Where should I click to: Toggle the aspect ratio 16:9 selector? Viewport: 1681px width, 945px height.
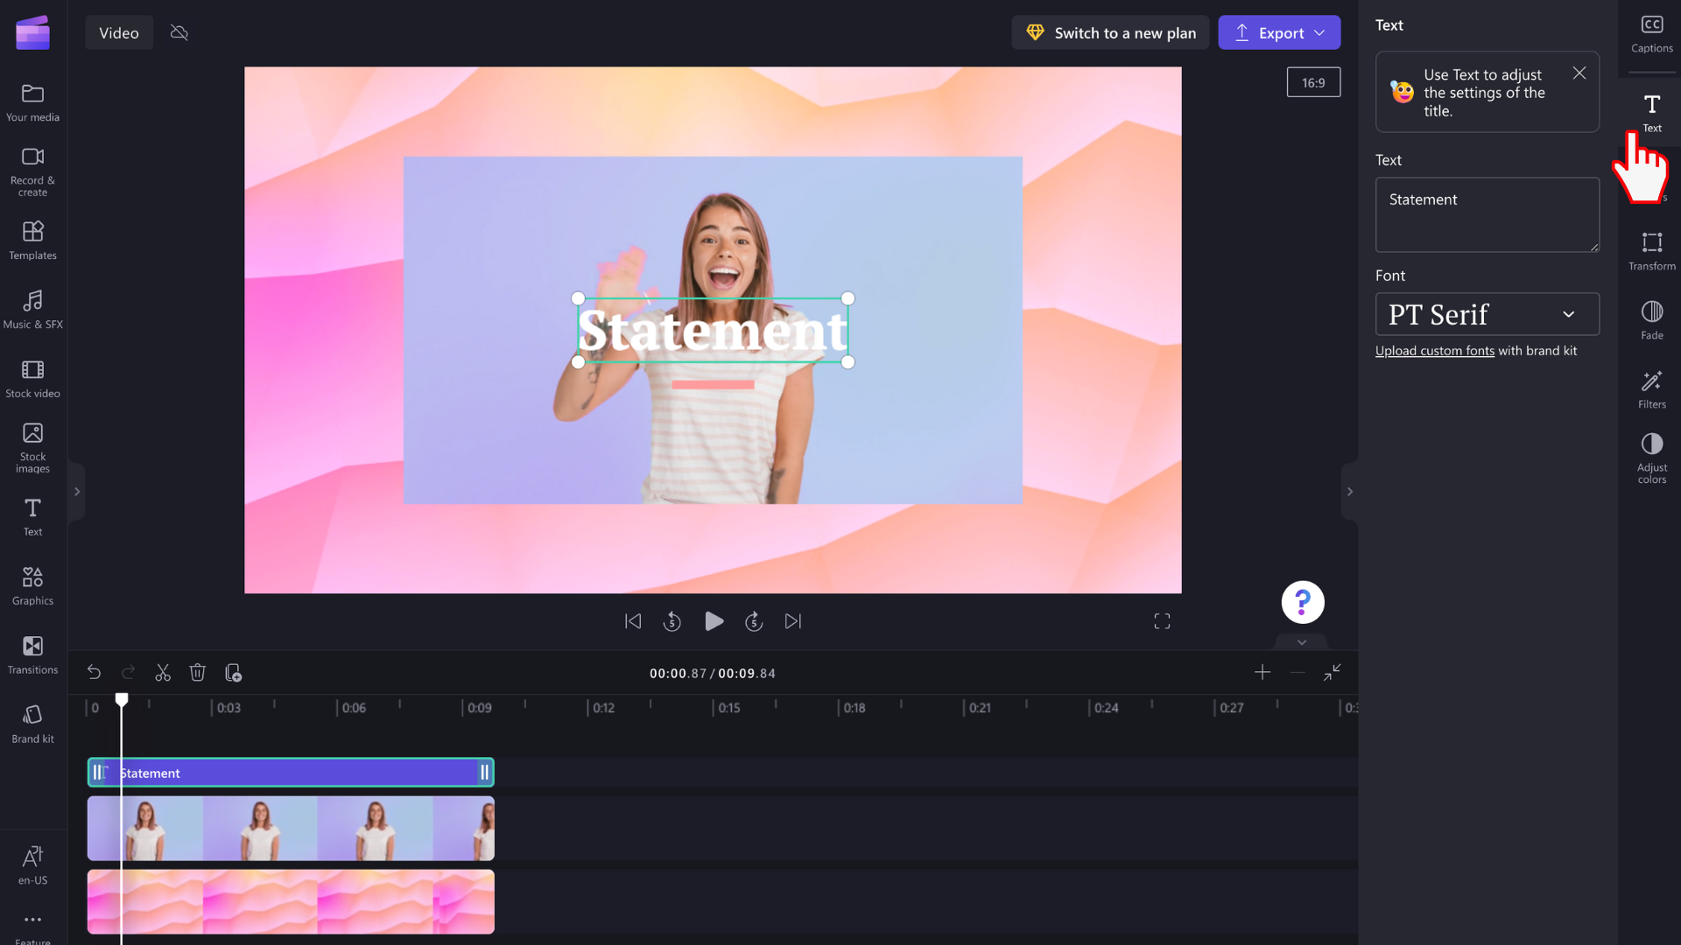click(x=1314, y=82)
